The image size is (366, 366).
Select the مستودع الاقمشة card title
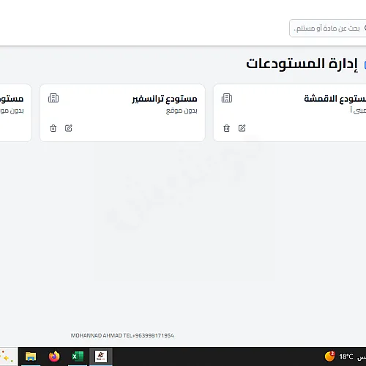[335, 99]
